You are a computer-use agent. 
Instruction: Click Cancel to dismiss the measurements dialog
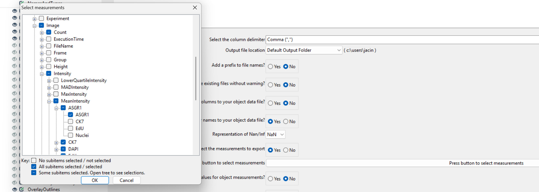(x=126, y=180)
